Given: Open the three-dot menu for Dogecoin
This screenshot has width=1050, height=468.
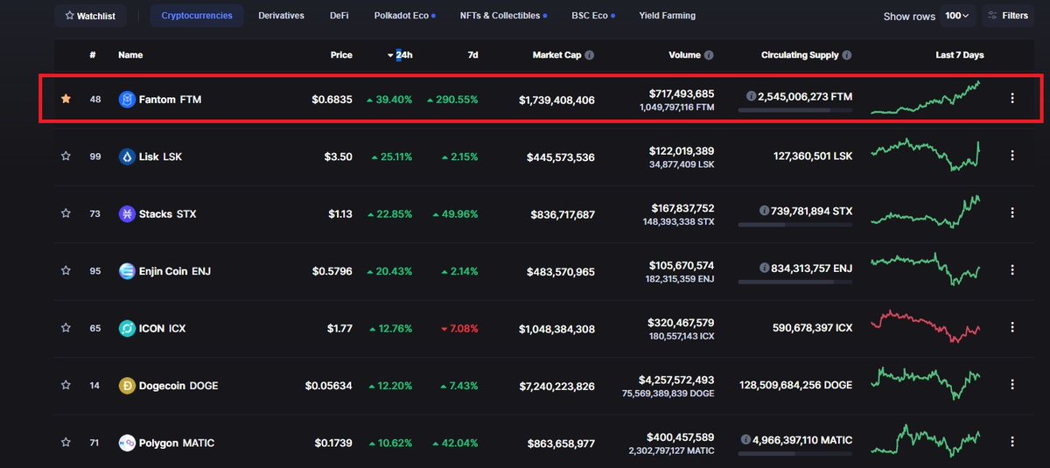Looking at the screenshot, I should pos(1012,385).
